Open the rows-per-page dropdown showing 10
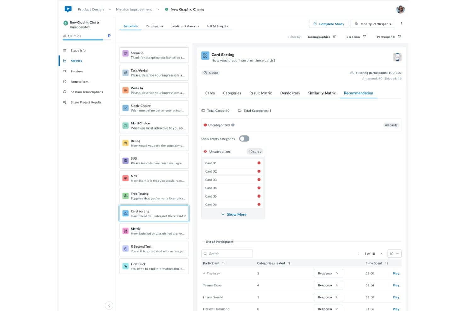This screenshot has height=311, width=466. click(394, 254)
